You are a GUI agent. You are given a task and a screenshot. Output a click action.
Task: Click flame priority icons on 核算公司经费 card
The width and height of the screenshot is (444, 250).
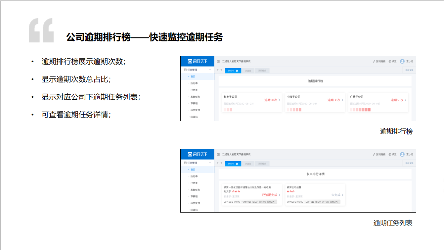tap(290, 191)
